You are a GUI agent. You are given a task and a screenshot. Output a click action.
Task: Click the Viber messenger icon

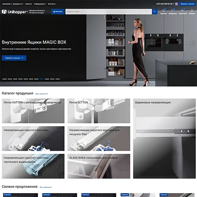(x=177, y=4)
